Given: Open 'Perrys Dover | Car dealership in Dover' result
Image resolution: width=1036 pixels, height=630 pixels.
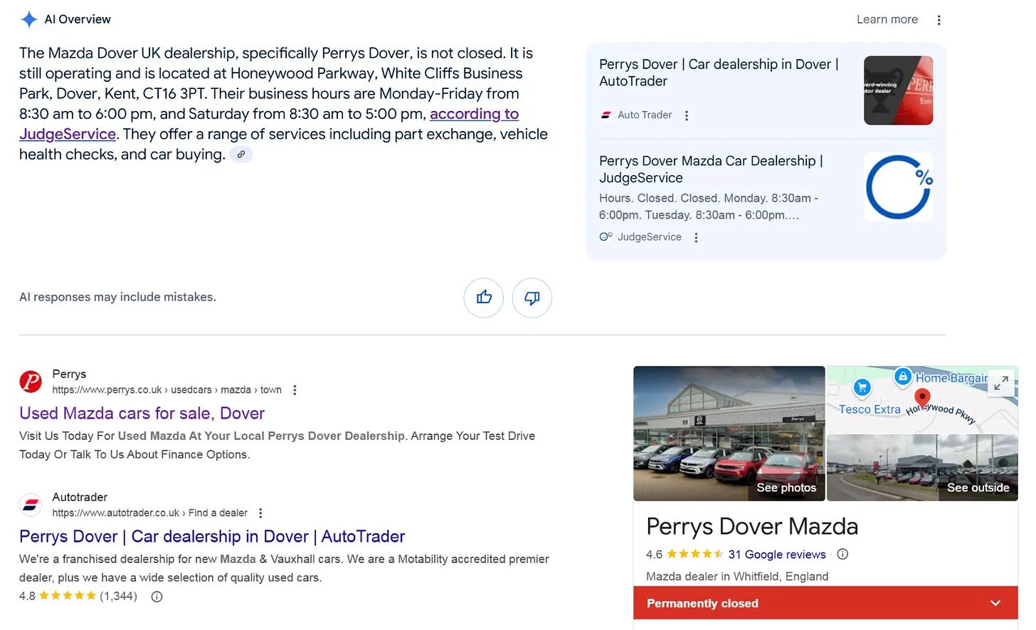Looking at the screenshot, I should click(x=212, y=537).
